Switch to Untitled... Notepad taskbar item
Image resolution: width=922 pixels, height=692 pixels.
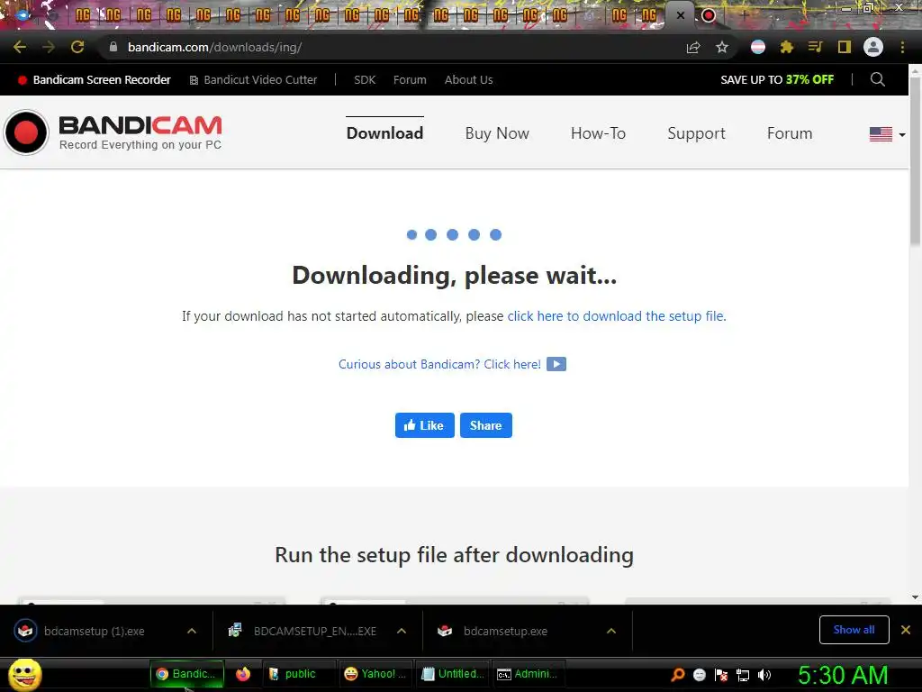(454, 674)
